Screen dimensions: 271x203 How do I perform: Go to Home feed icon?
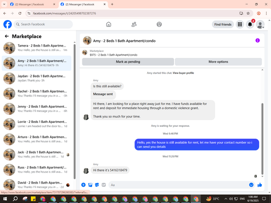pyautogui.click(x=108, y=24)
